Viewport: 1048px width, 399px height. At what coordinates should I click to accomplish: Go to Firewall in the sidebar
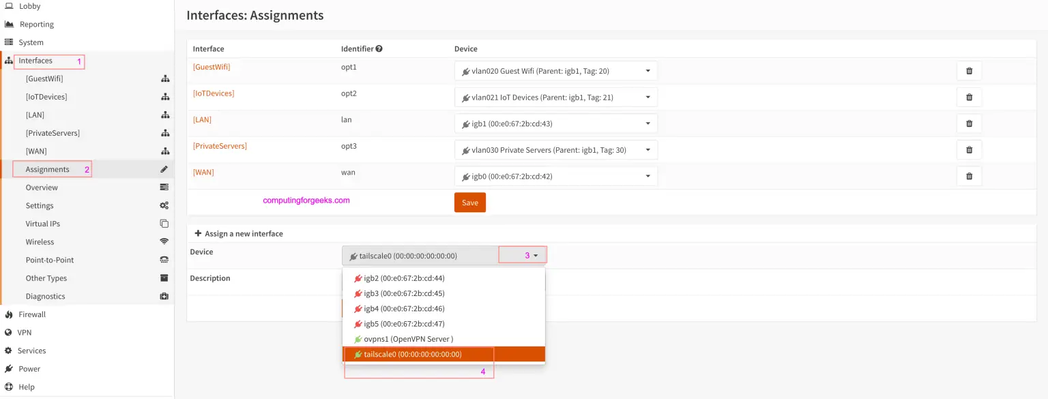tap(32, 314)
